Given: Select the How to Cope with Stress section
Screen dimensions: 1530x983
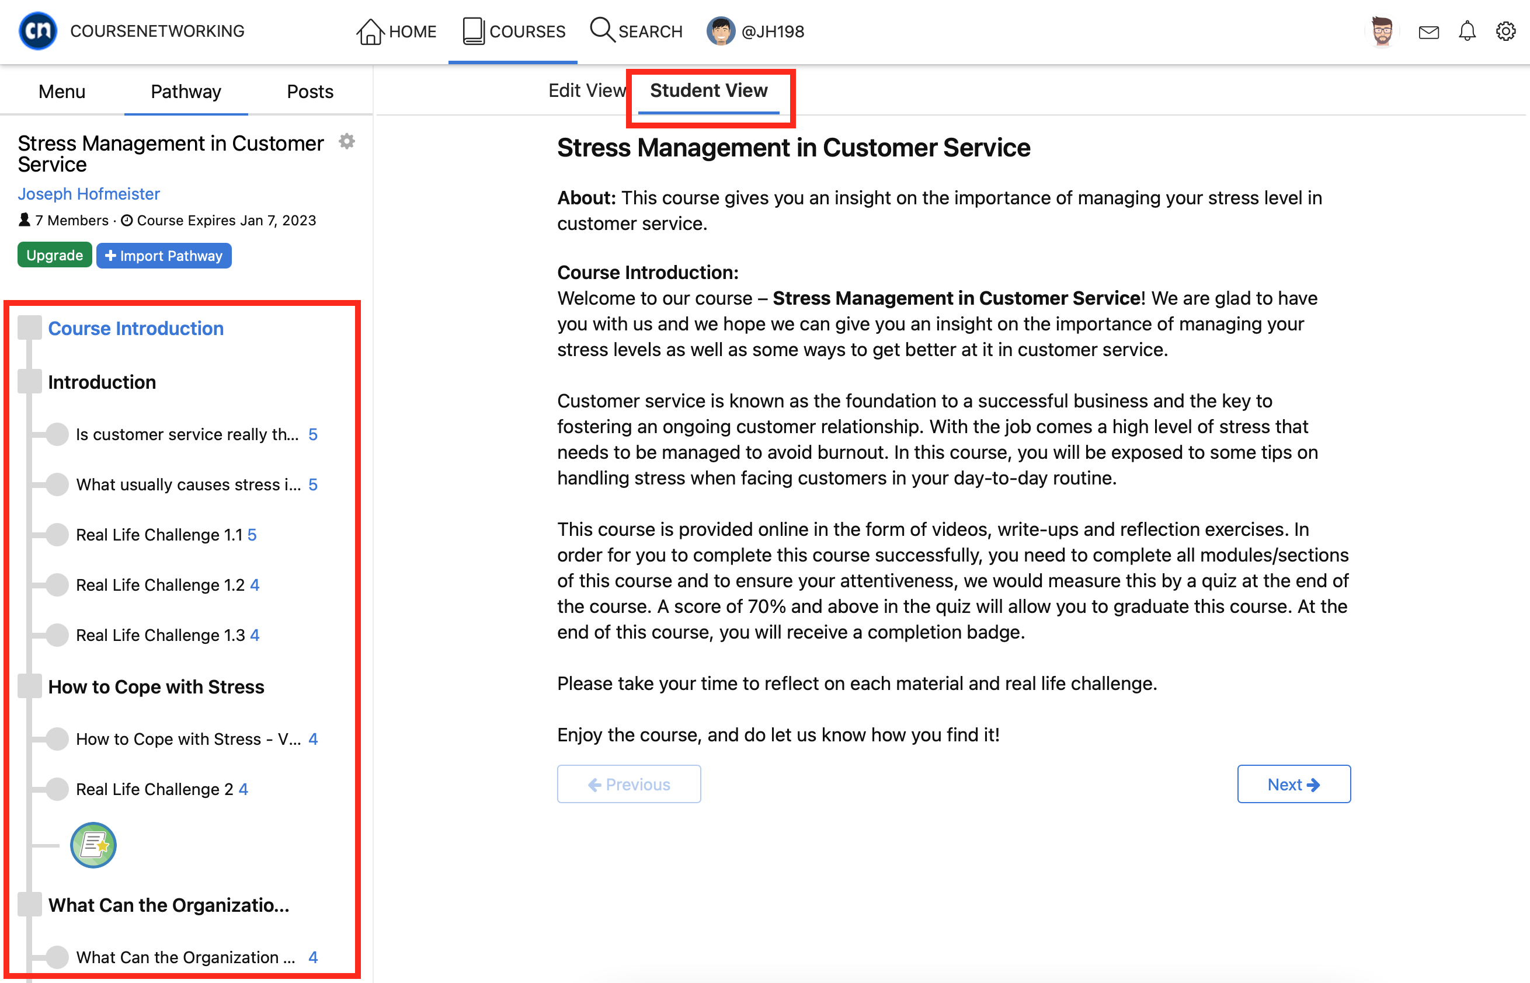Looking at the screenshot, I should pyautogui.click(x=157, y=687).
